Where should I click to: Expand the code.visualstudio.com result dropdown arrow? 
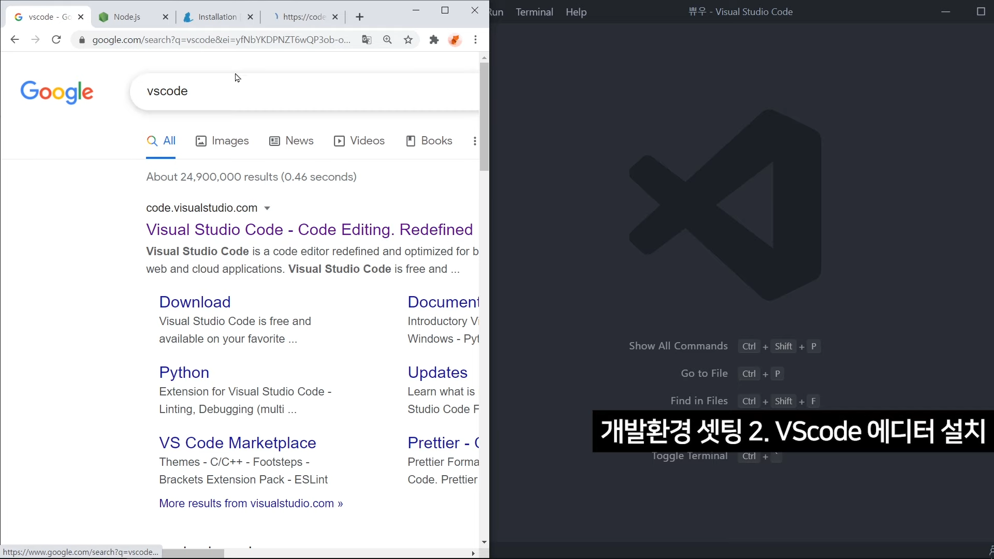267,208
